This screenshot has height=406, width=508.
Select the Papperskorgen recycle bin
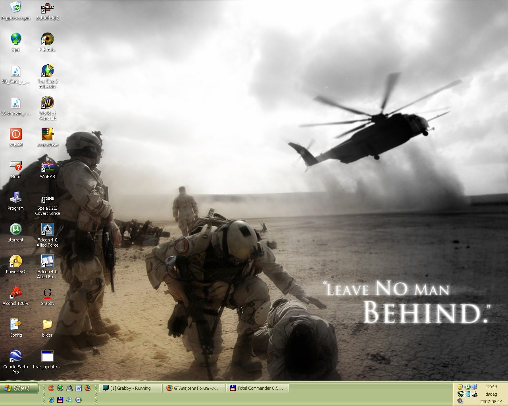coord(16,11)
